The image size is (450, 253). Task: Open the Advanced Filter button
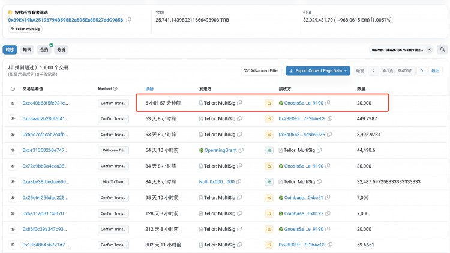click(262, 70)
